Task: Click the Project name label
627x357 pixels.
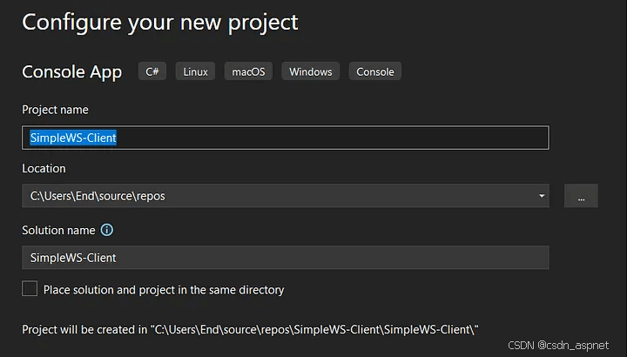Action: [55, 110]
